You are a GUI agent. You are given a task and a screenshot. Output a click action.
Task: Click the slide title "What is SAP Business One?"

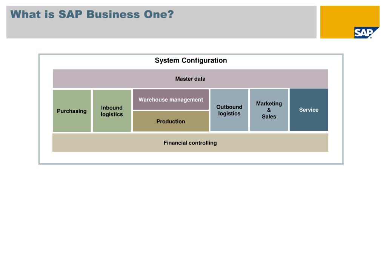[x=92, y=14]
